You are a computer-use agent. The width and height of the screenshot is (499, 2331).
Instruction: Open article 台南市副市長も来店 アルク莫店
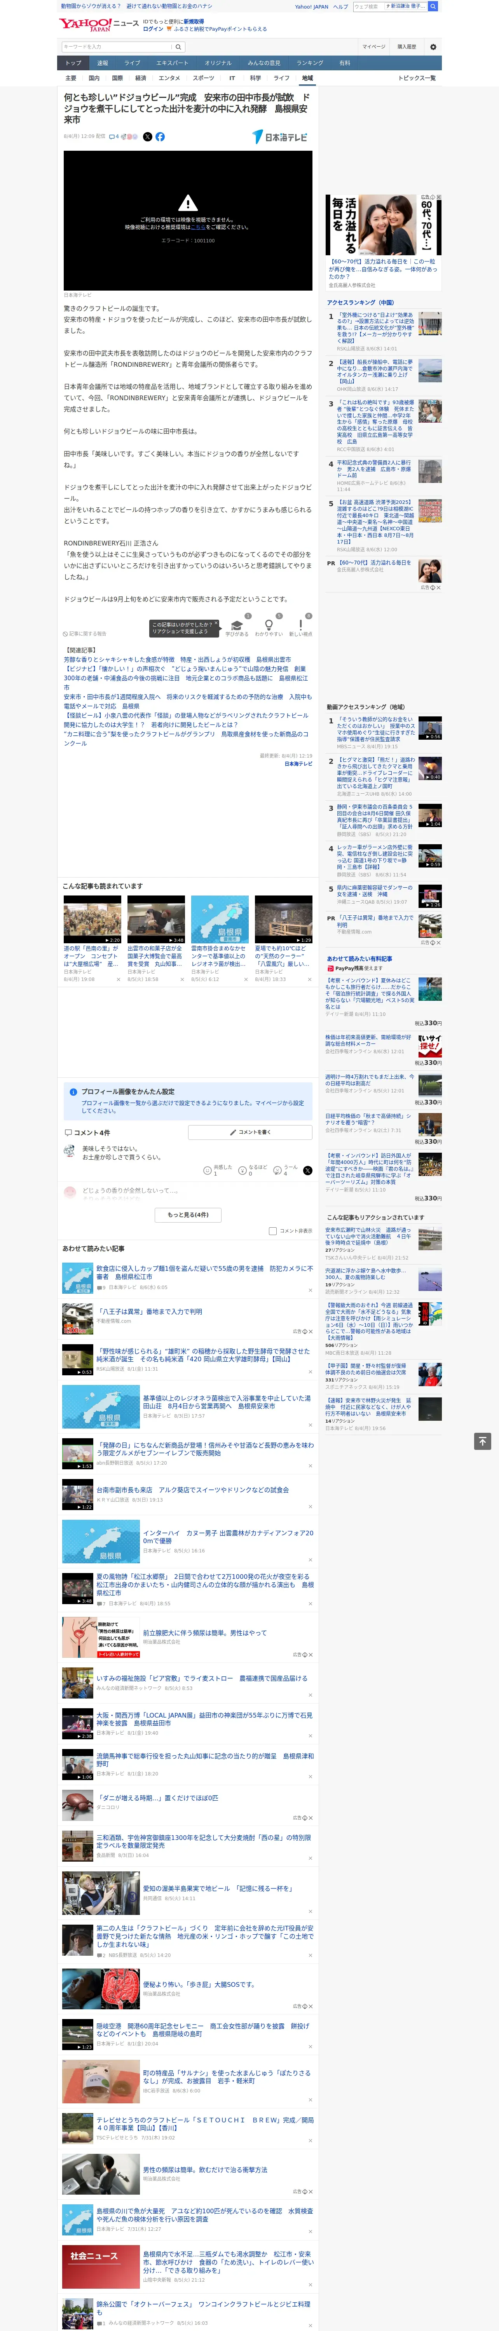point(192,1490)
